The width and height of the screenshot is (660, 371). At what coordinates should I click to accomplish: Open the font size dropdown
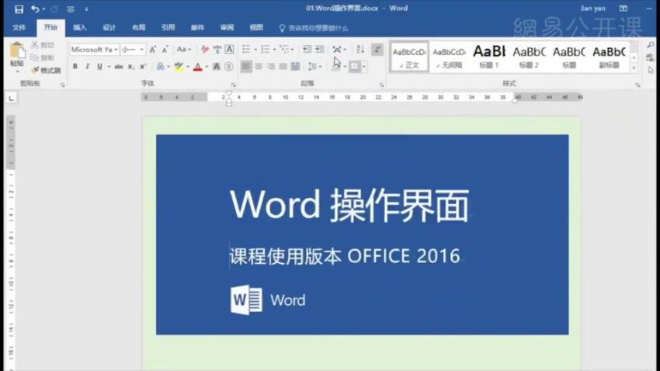click(x=141, y=50)
